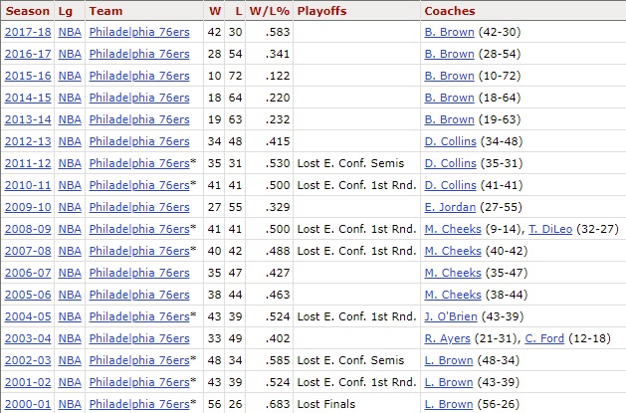Sort table by Season column header
This screenshot has height=413, width=626.
pos(26,10)
